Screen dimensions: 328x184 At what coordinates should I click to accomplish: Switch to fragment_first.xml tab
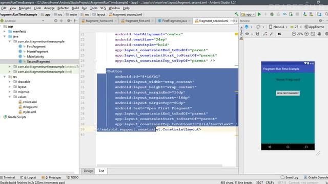(137, 21)
